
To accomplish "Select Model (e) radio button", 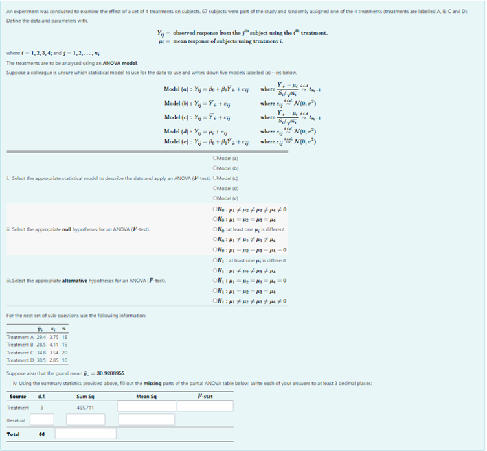I will tap(215, 198).
